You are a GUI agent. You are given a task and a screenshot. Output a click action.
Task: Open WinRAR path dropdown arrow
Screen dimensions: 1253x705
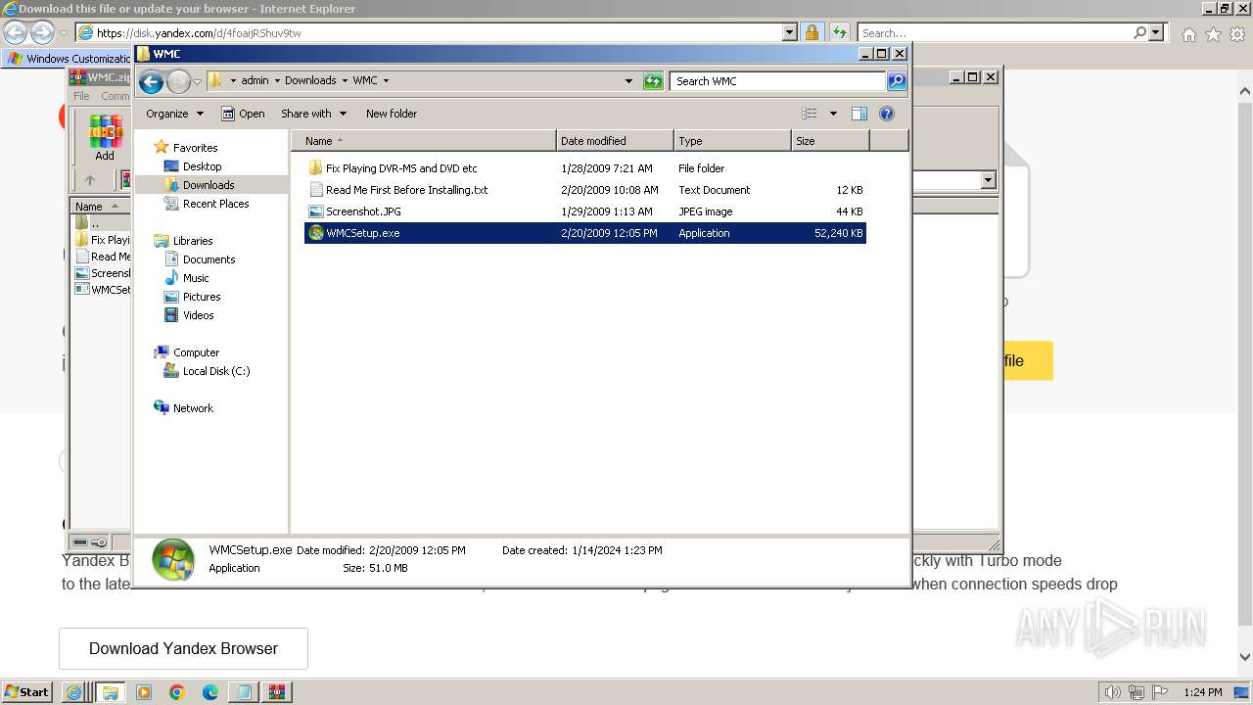988,180
